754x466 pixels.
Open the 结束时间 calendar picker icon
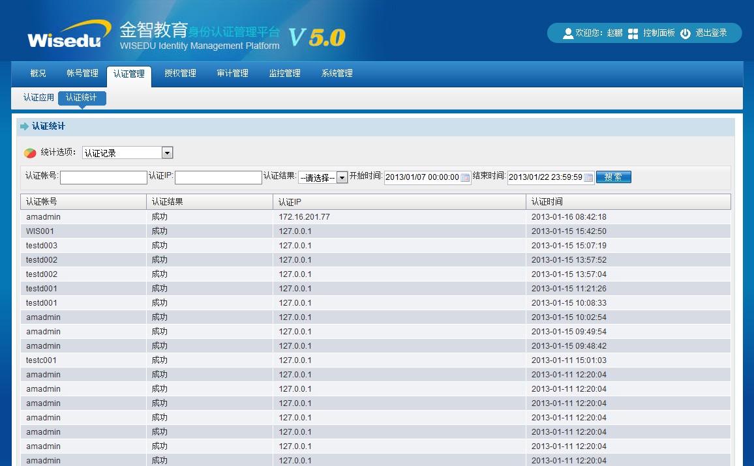coord(588,177)
